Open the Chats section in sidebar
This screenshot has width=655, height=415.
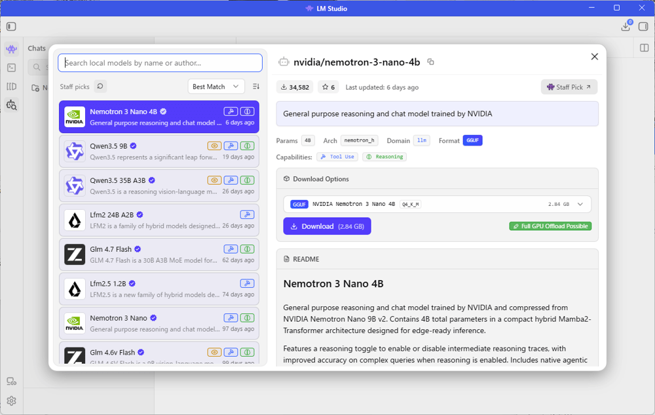coord(11,49)
